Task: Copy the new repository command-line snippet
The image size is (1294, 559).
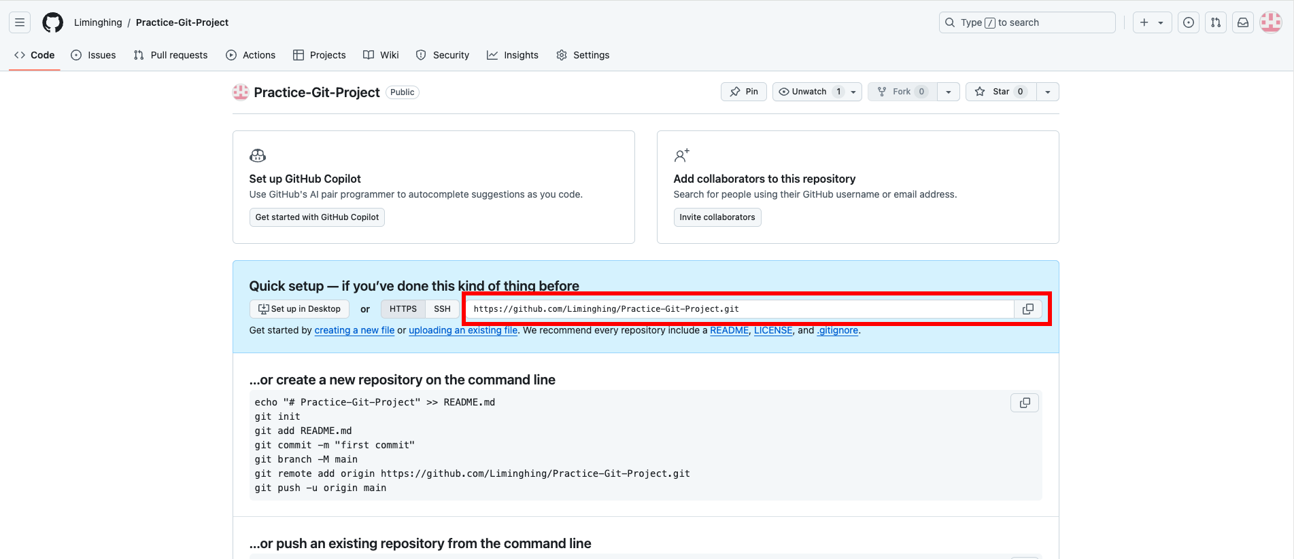Action: (1025, 403)
